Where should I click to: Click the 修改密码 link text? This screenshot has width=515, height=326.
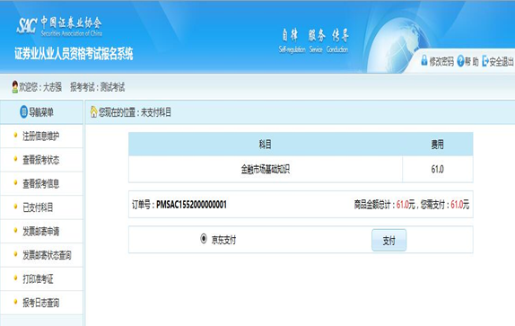click(x=441, y=61)
